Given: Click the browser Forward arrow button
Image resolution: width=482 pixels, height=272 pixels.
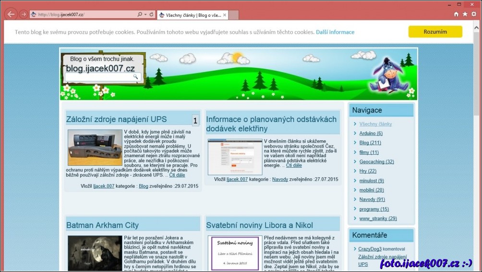Looking at the screenshot, I should pyautogui.click(x=23, y=14).
